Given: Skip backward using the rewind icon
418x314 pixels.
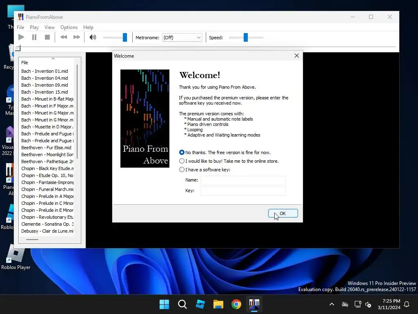Looking at the screenshot, I should (63, 37).
